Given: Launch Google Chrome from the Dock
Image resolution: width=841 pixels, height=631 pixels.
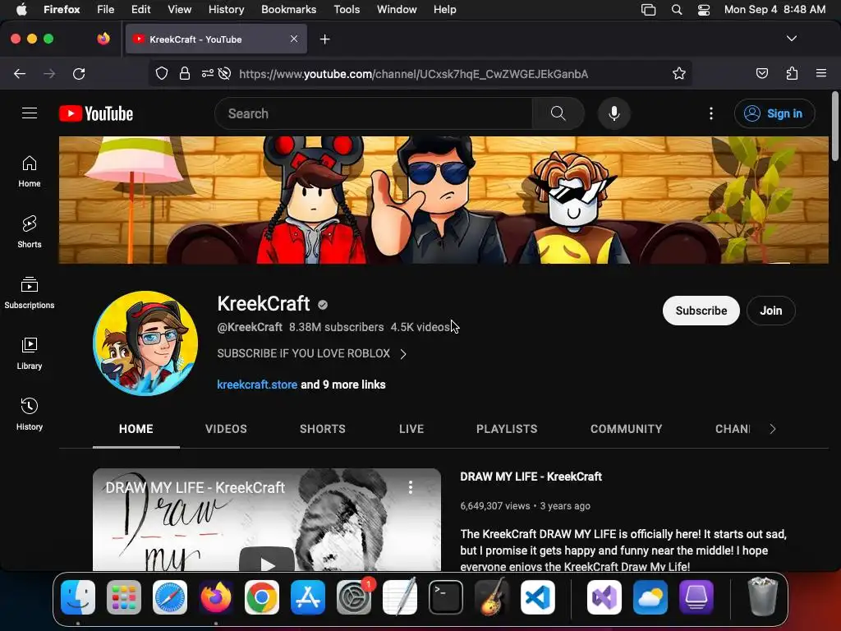Looking at the screenshot, I should coord(262,597).
